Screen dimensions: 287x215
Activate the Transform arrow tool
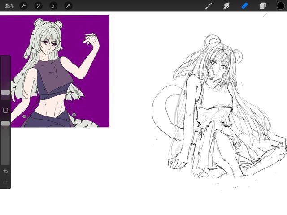click(x=68, y=6)
